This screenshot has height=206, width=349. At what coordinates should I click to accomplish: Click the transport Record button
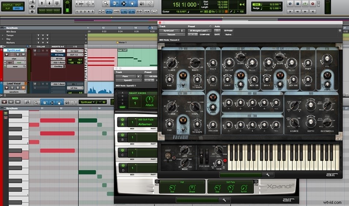[x=313, y=4]
